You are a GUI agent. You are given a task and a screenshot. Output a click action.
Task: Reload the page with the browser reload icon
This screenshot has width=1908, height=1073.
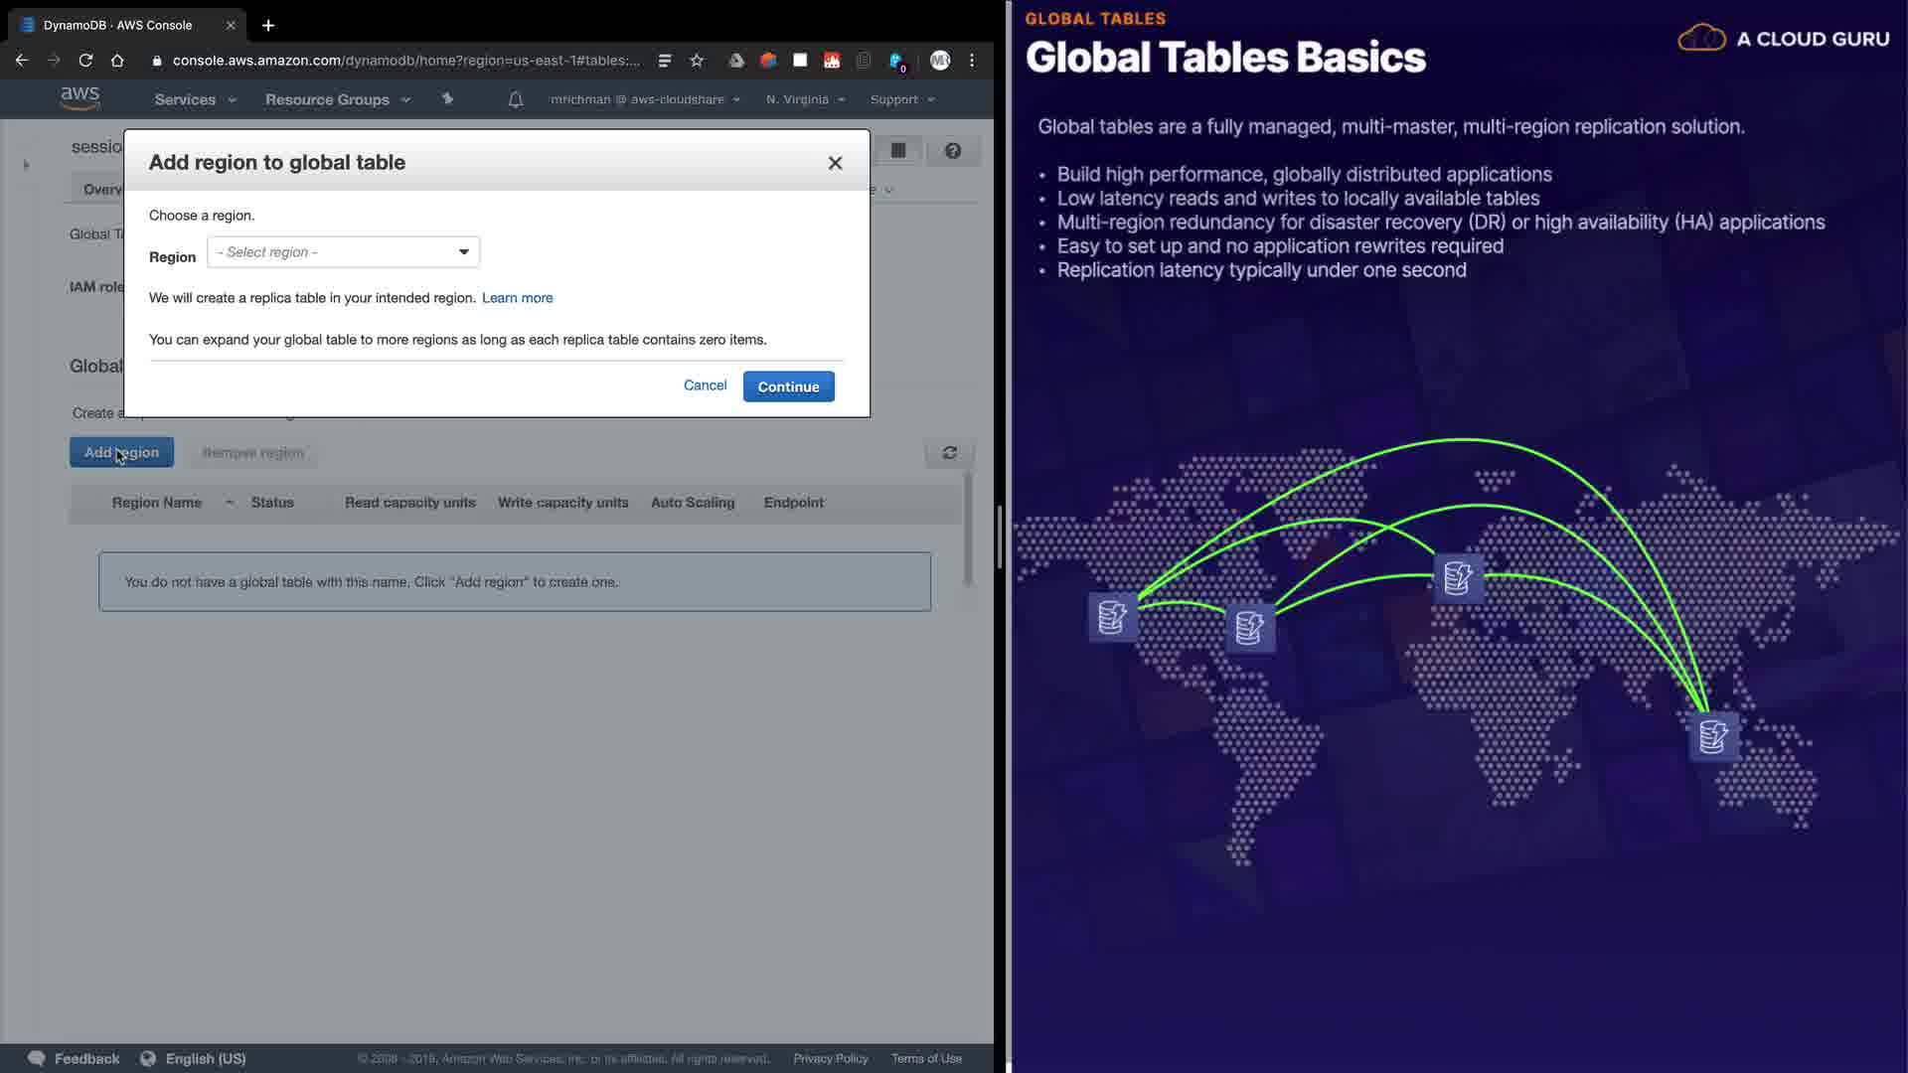click(85, 61)
